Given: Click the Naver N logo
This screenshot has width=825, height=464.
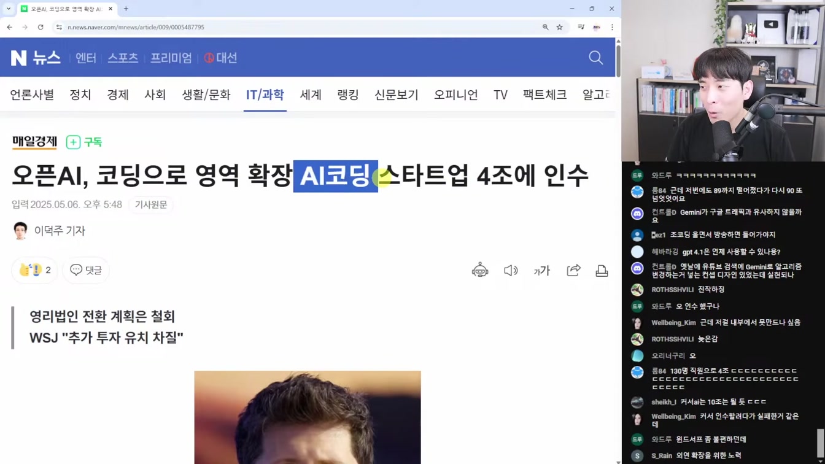Looking at the screenshot, I should [18, 58].
